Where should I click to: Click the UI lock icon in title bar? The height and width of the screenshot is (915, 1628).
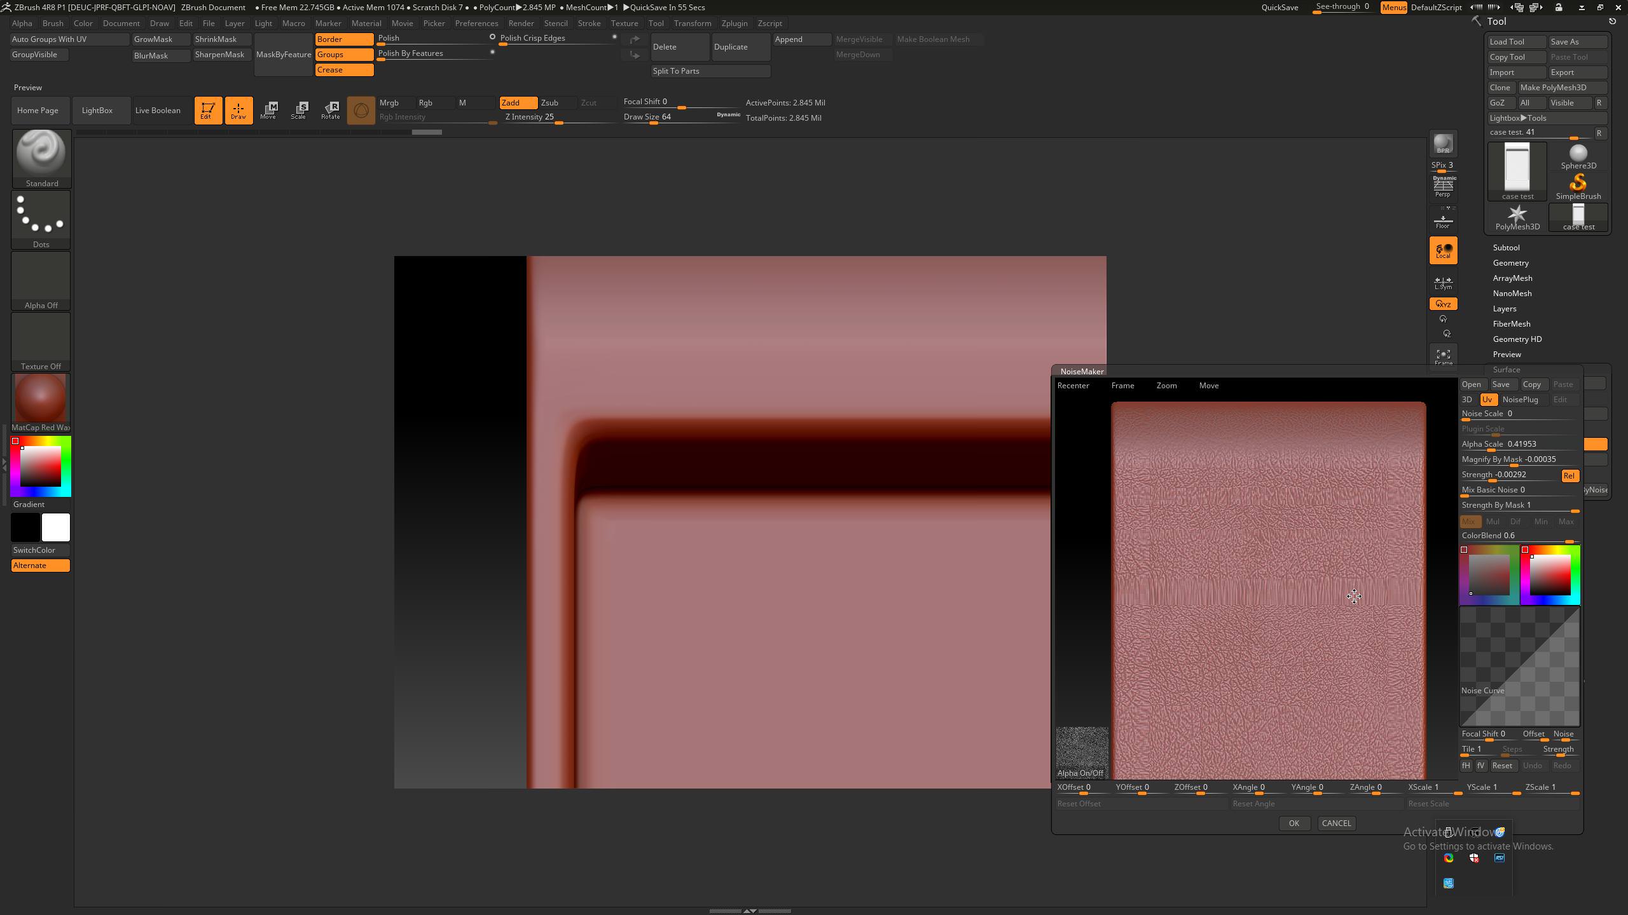coord(1559,7)
